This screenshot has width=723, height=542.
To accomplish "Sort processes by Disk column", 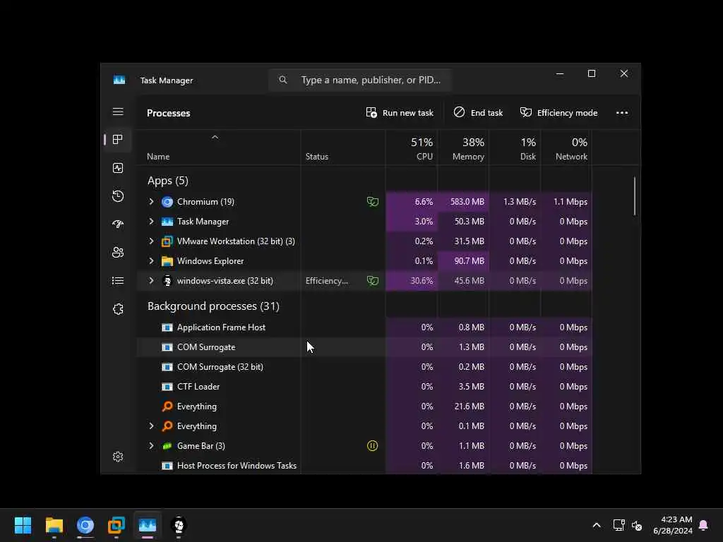I will click(515, 147).
